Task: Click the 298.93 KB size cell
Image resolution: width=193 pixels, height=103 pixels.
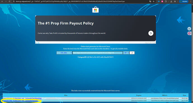Action: (x=184, y=98)
